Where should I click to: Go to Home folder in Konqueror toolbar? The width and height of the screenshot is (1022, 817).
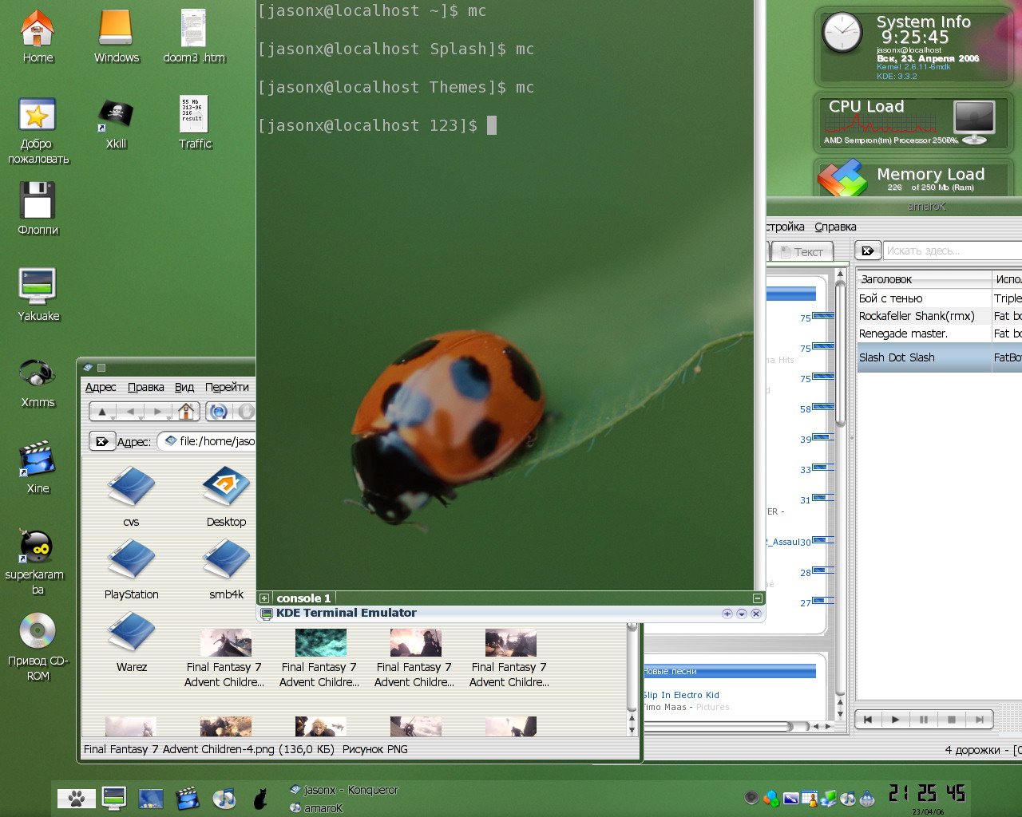tap(186, 411)
